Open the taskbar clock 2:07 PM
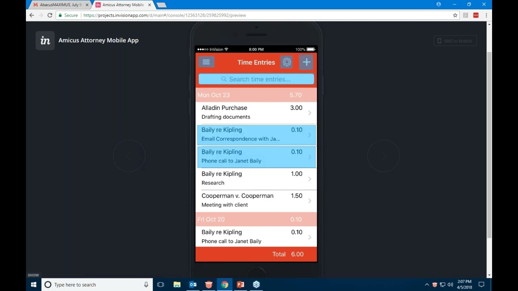Viewport: 518px width, 291px height. pyautogui.click(x=465, y=285)
